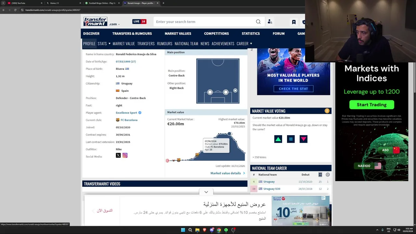Select the NEWS player tab

tap(205, 44)
